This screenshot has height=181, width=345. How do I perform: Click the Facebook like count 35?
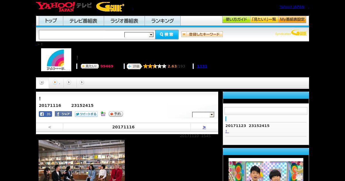pyautogui.click(x=45, y=114)
